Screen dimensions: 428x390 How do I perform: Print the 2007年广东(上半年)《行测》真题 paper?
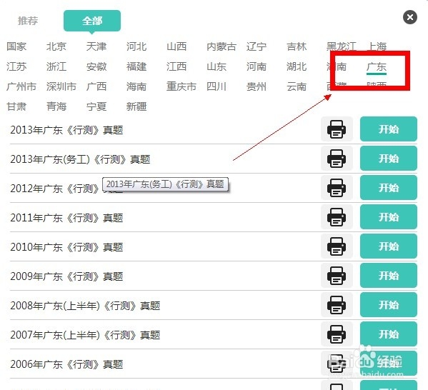pyautogui.click(x=337, y=334)
